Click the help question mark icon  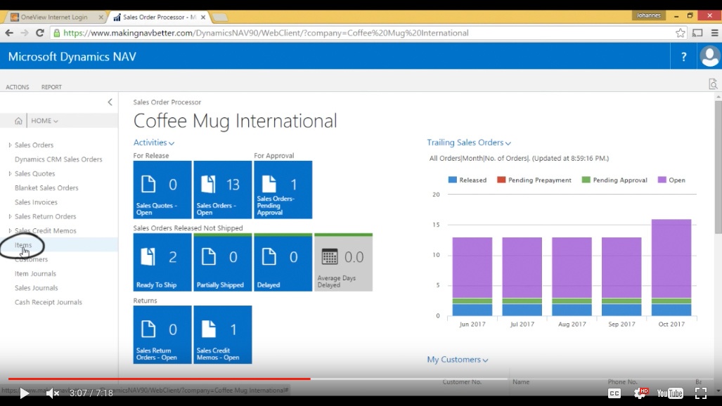(x=684, y=57)
